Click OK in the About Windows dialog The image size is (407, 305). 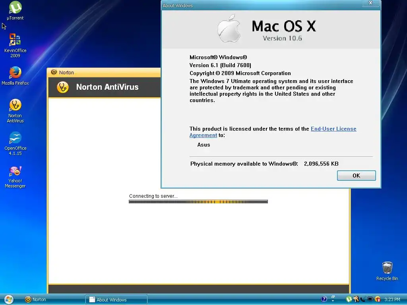[356, 176]
